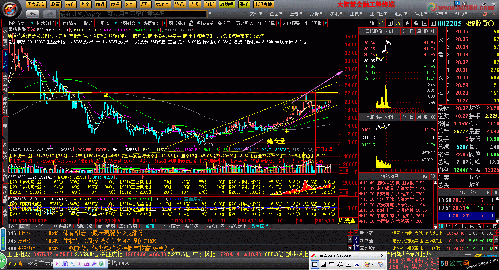Click the 国泰君安 button

(x=37, y=4)
